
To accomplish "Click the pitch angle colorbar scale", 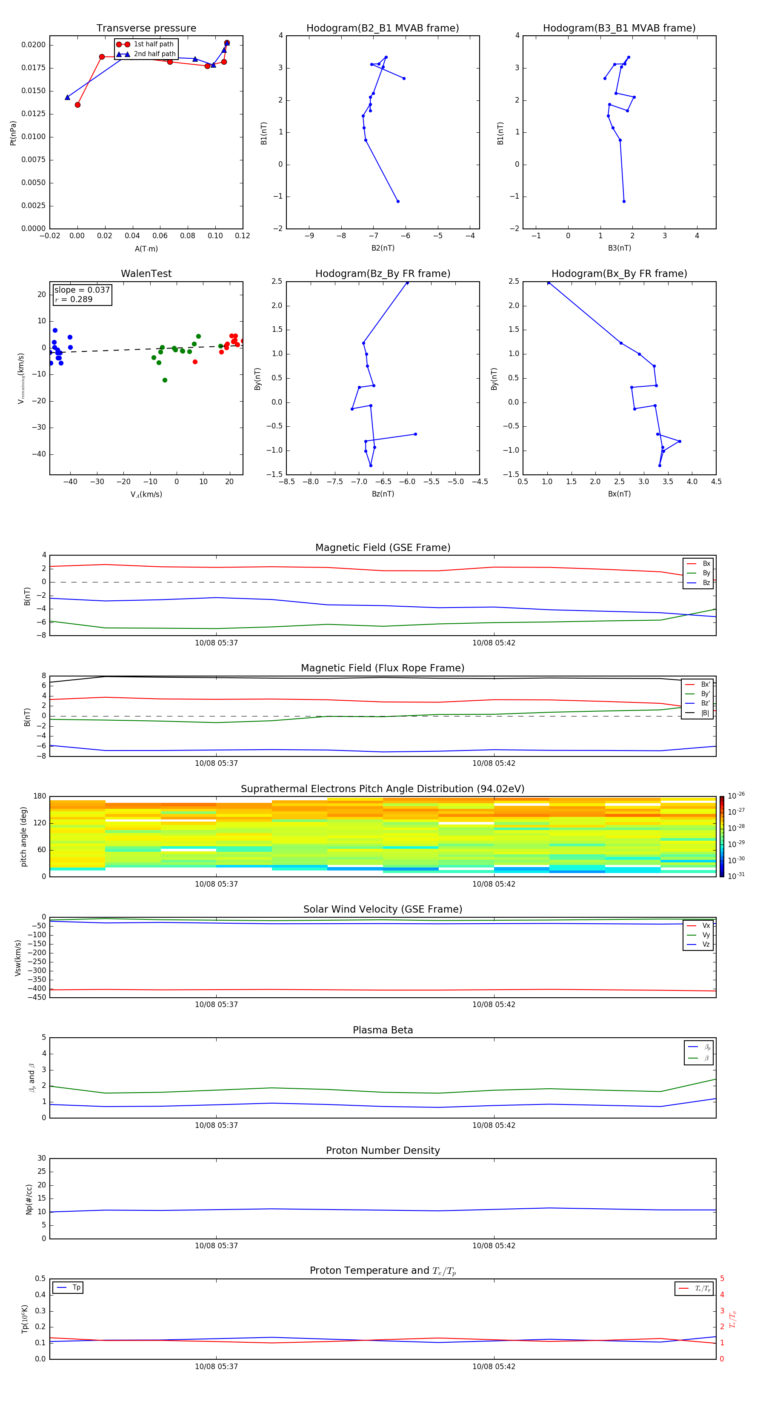I will (722, 836).
